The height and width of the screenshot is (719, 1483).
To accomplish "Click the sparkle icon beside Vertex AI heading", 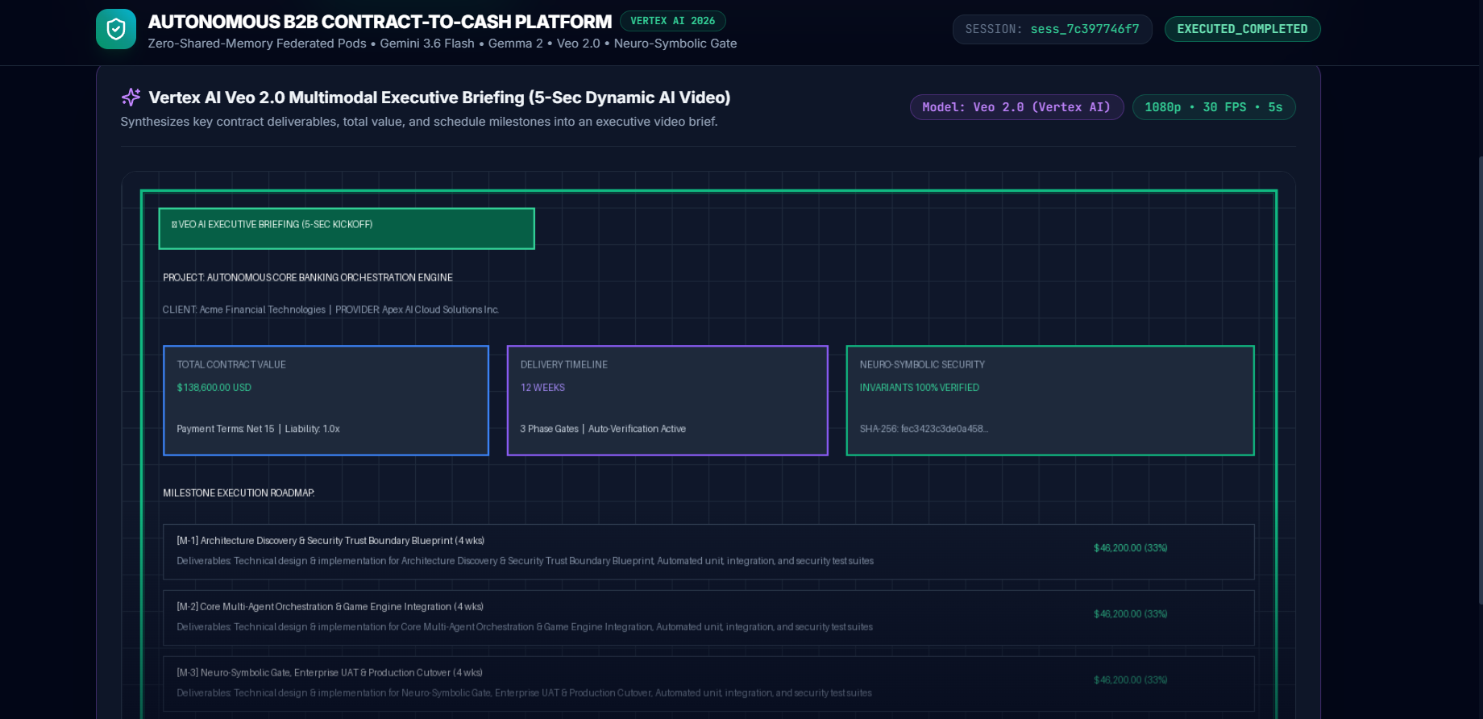I will click(x=131, y=98).
